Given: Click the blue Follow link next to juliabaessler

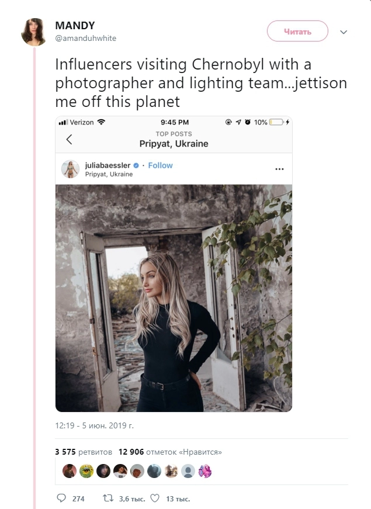Looking at the screenshot, I should tap(160, 165).
